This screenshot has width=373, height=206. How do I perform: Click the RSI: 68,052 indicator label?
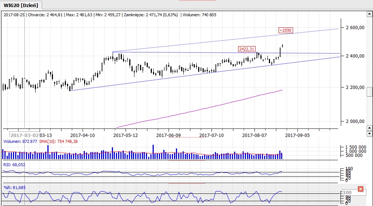pos(14,165)
